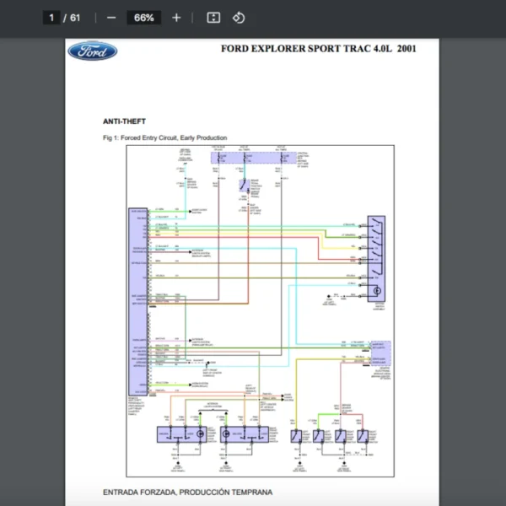This screenshot has width=506, height=506.
Task: Click the fit to page icon
Action: 213,18
